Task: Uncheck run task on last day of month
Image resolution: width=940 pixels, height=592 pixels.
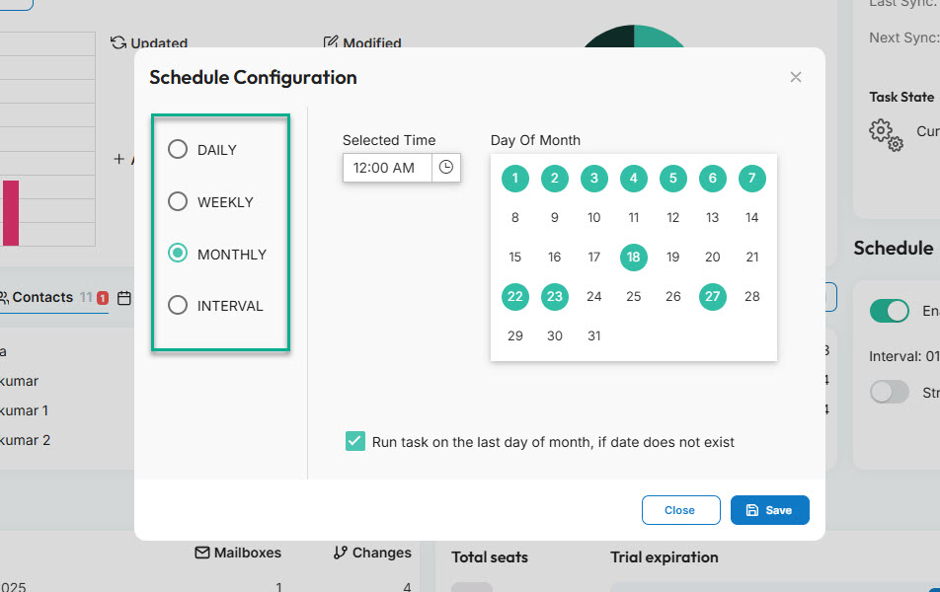Action: point(355,441)
